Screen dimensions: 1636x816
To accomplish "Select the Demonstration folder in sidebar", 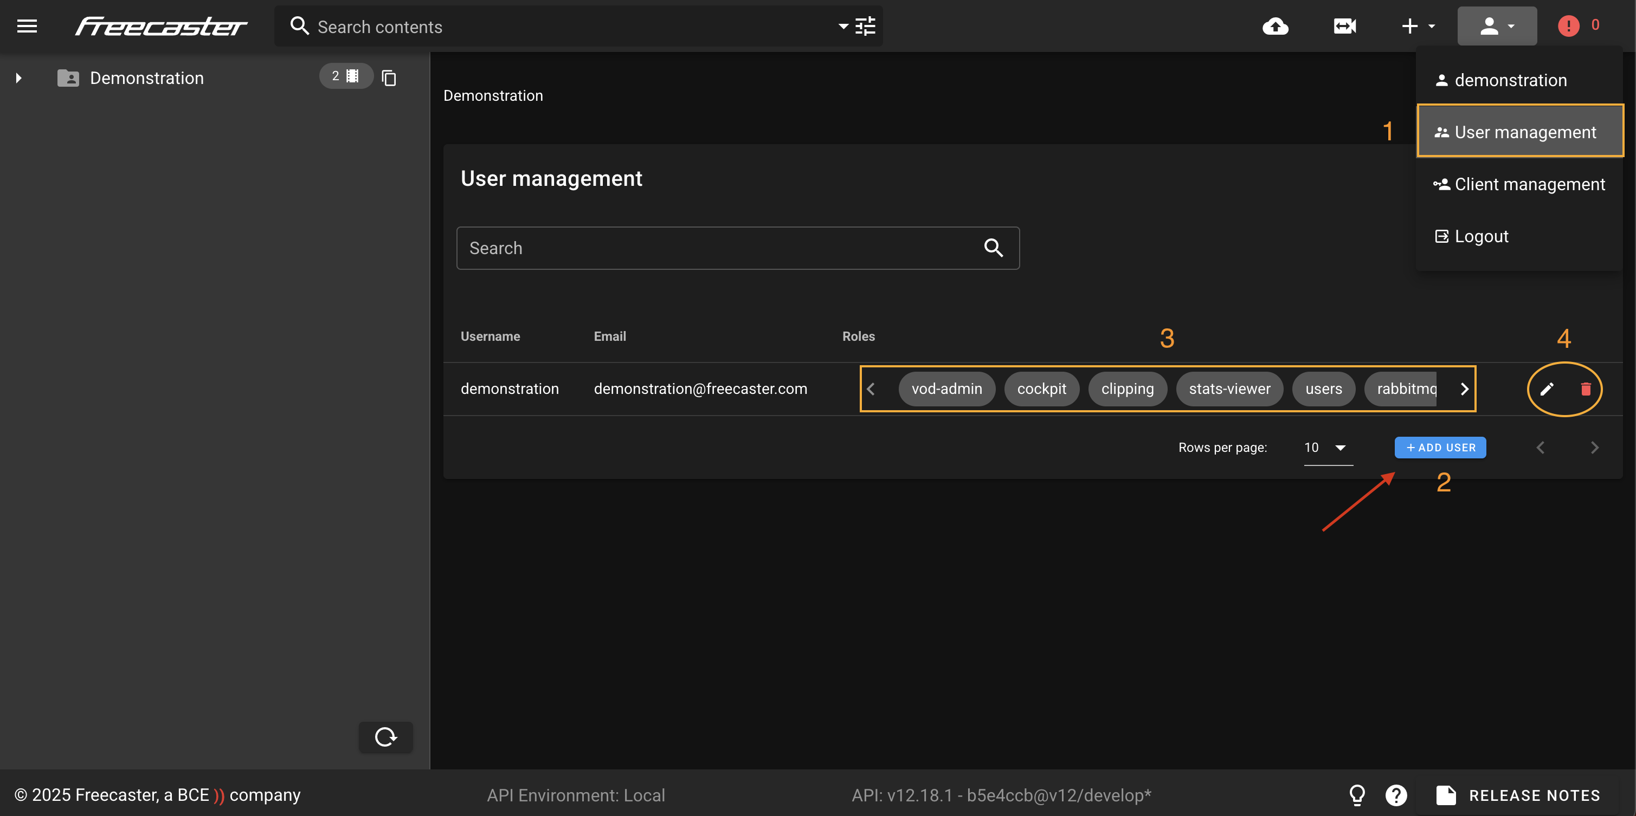I will [x=146, y=78].
